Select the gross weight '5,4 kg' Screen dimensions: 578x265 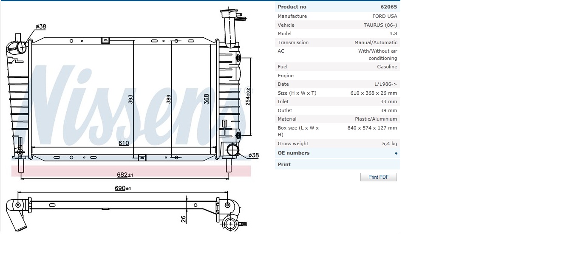click(x=390, y=144)
